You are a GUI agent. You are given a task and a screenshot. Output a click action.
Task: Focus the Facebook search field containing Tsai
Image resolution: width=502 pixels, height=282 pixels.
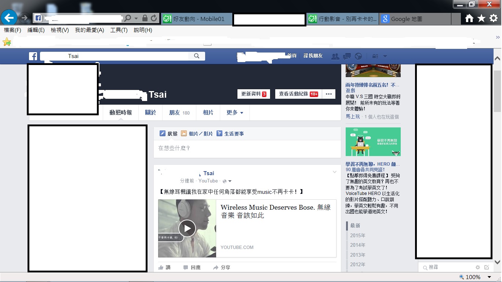click(114, 56)
